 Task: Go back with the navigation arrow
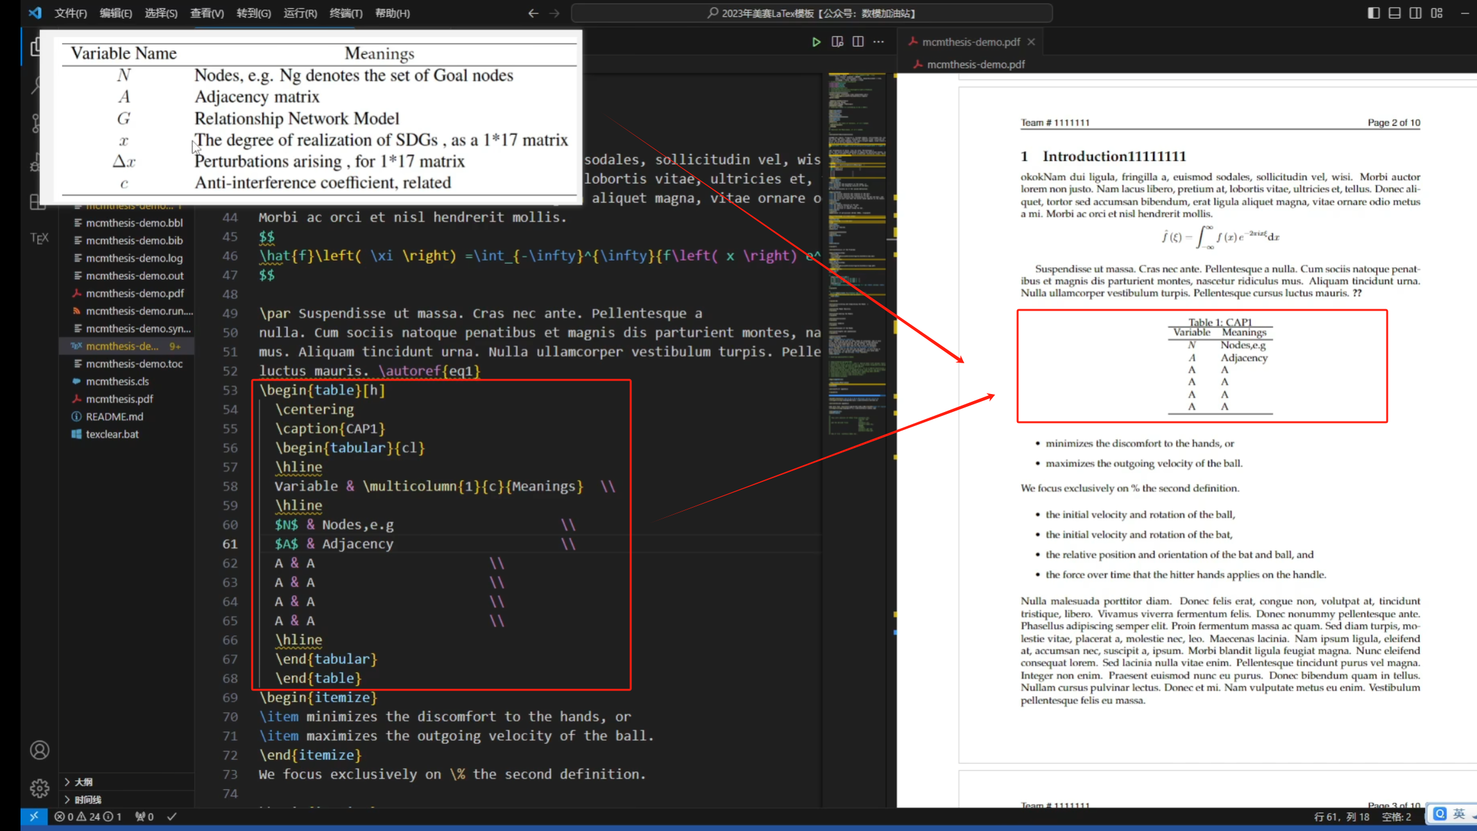533,13
